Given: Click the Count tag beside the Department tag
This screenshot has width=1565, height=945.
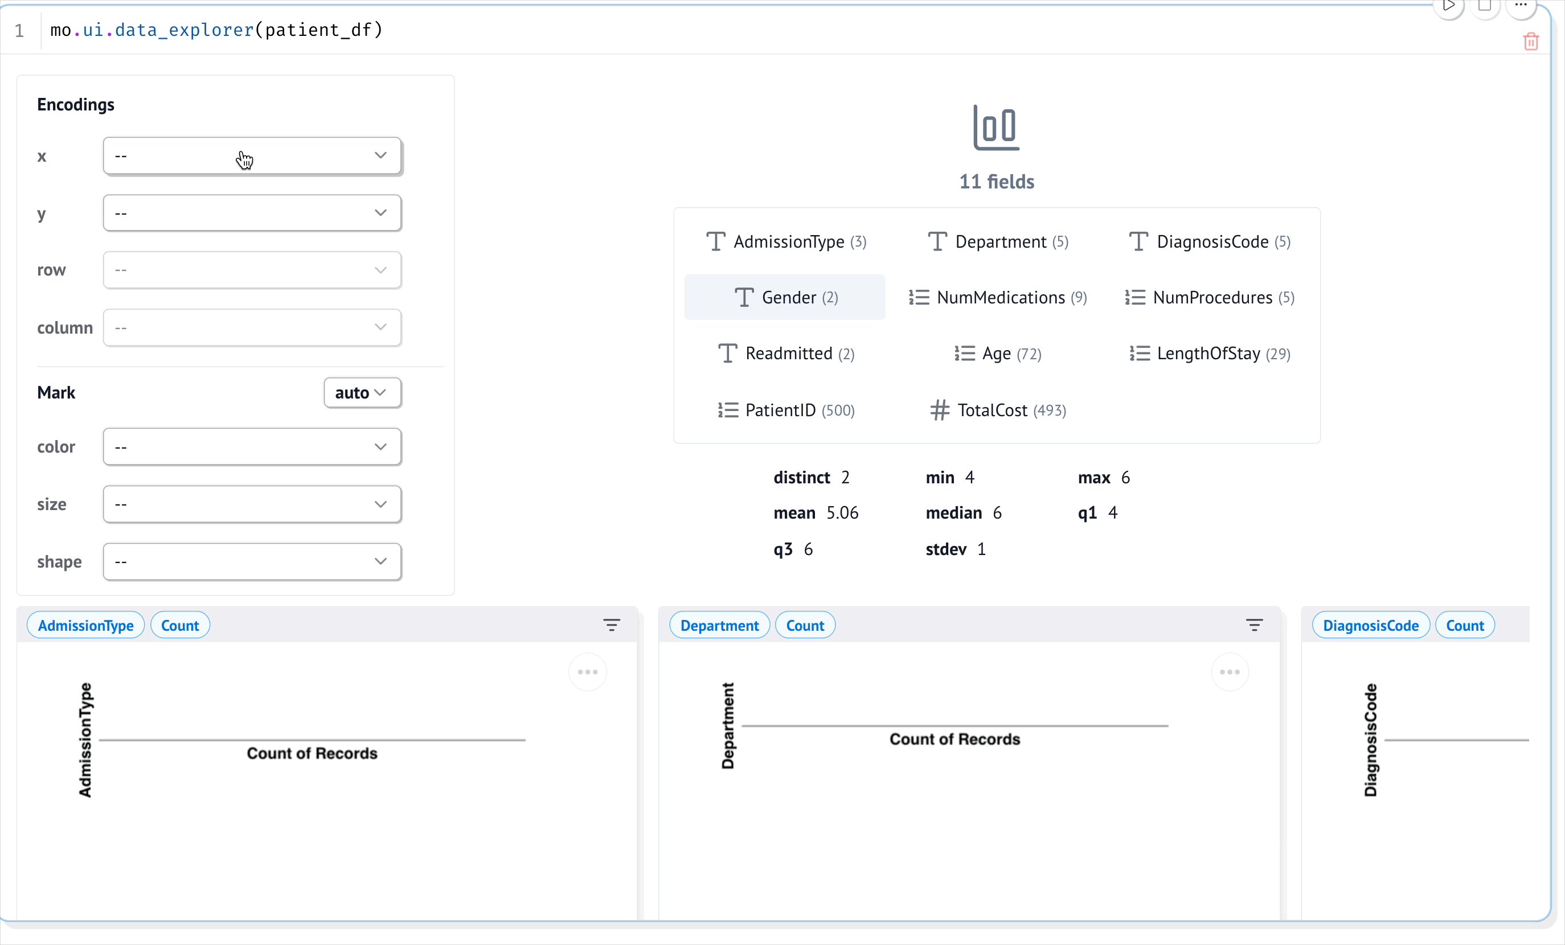Looking at the screenshot, I should click(x=805, y=625).
